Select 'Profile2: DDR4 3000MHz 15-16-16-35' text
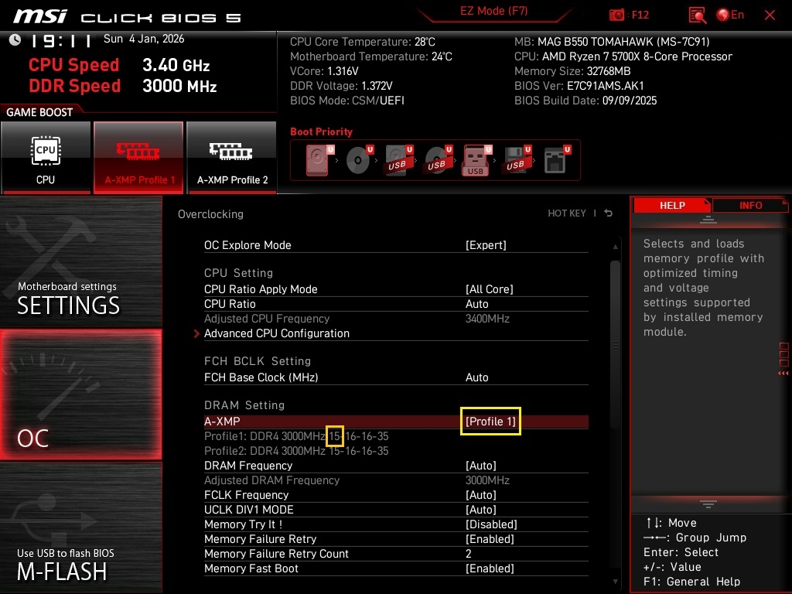Screen dimensions: 792x594 click(296, 451)
